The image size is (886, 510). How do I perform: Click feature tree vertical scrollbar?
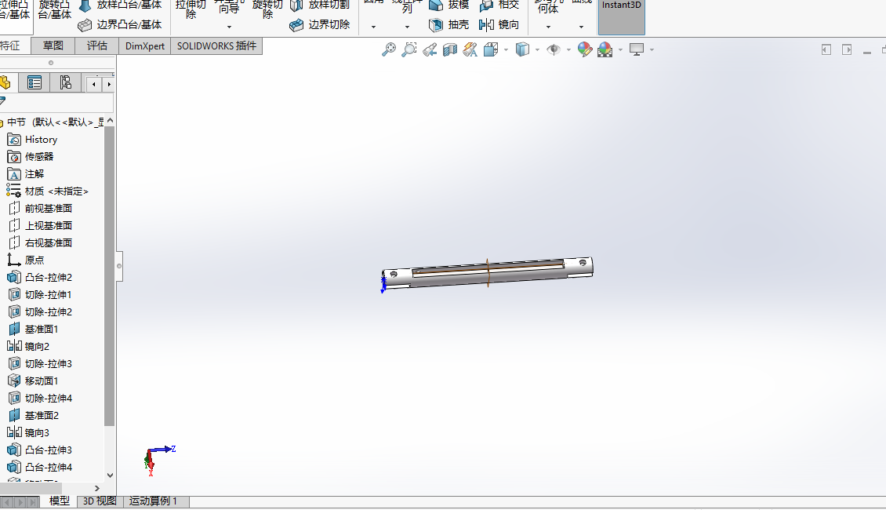tap(110, 276)
